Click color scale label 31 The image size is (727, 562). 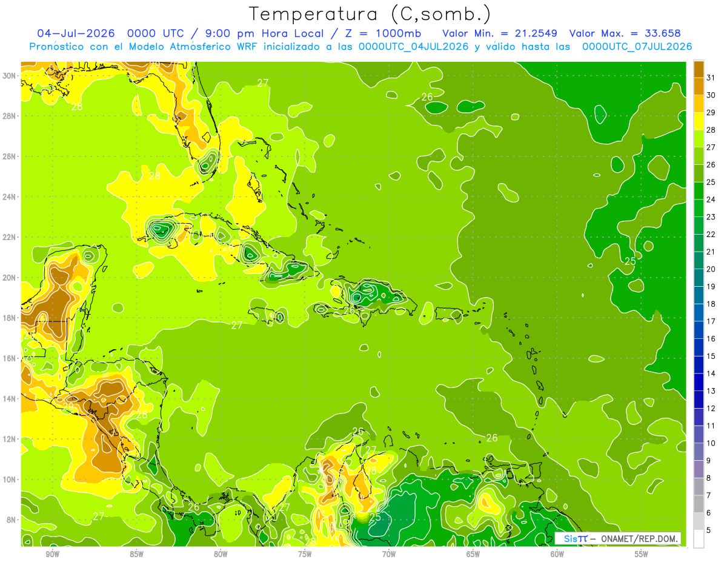pyautogui.click(x=711, y=78)
